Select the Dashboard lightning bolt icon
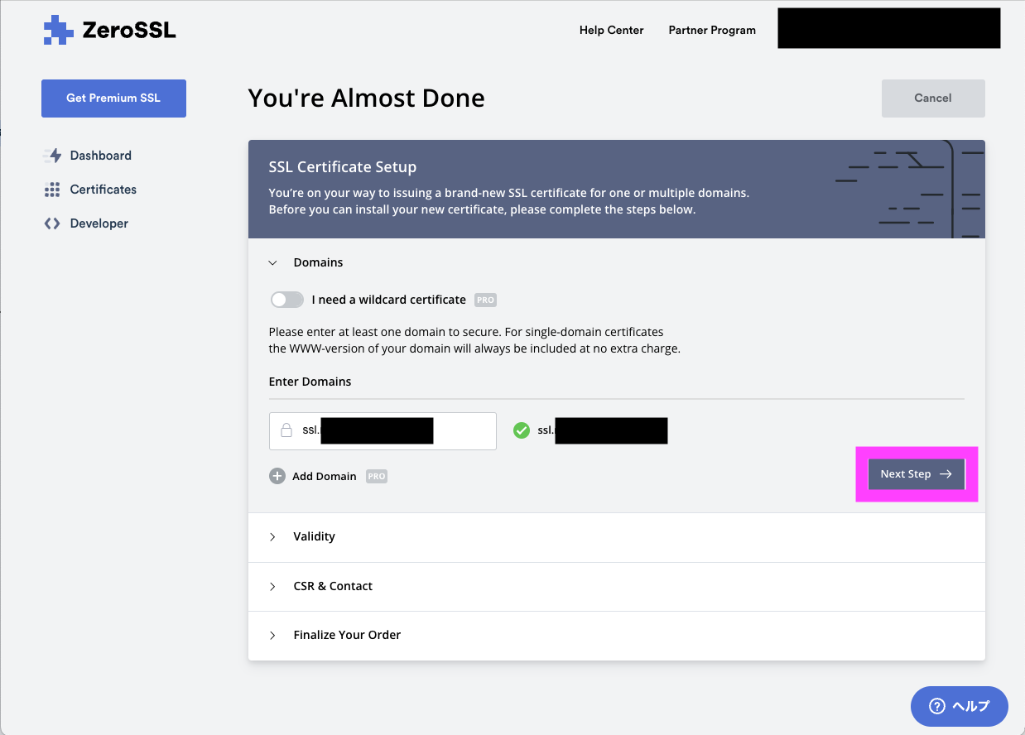This screenshot has height=735, width=1025. point(52,155)
